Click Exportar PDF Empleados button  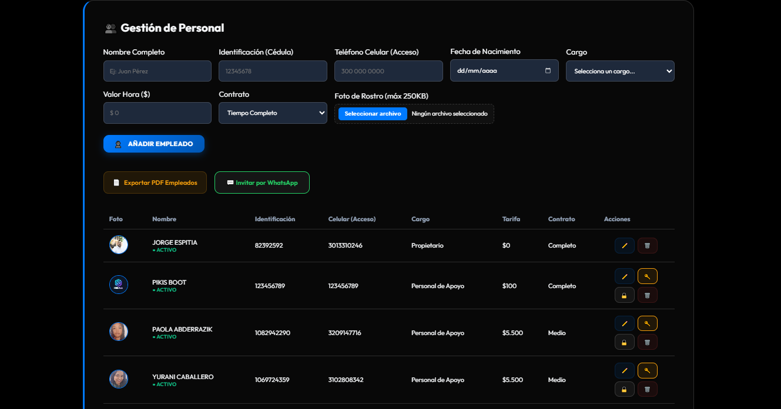click(155, 182)
